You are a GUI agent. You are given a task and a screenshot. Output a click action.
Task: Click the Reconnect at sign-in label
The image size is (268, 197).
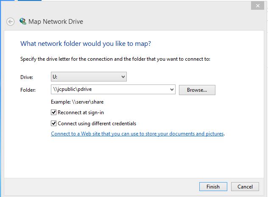pyautogui.click(x=81, y=113)
